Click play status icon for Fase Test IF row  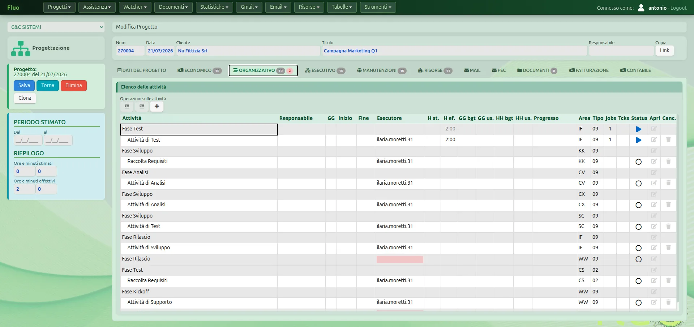coord(638,129)
